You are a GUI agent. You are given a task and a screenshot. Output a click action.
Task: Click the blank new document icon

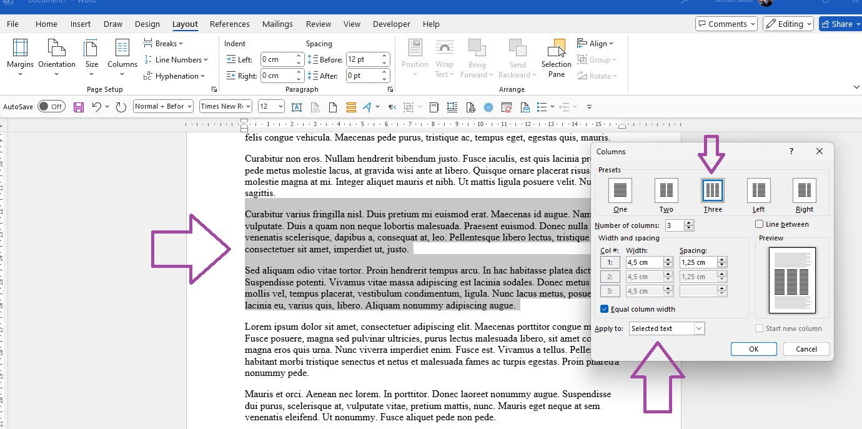333,107
